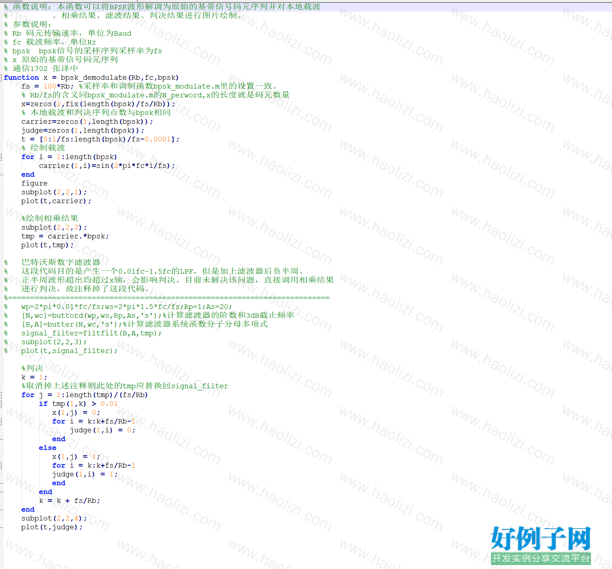Click the 'function' keyword
Viewport: 612px width, 569px height.
click(x=21, y=77)
